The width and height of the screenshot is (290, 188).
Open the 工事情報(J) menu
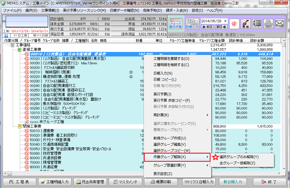tap(50, 10)
